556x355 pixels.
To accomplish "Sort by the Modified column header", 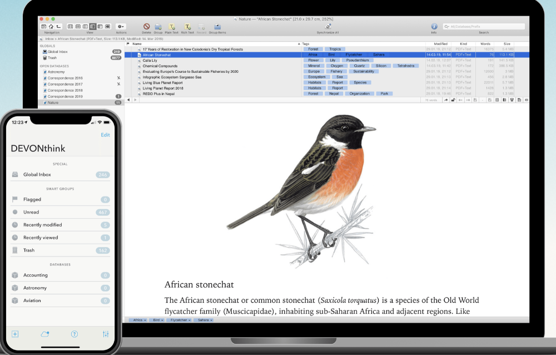I will 440,43.
